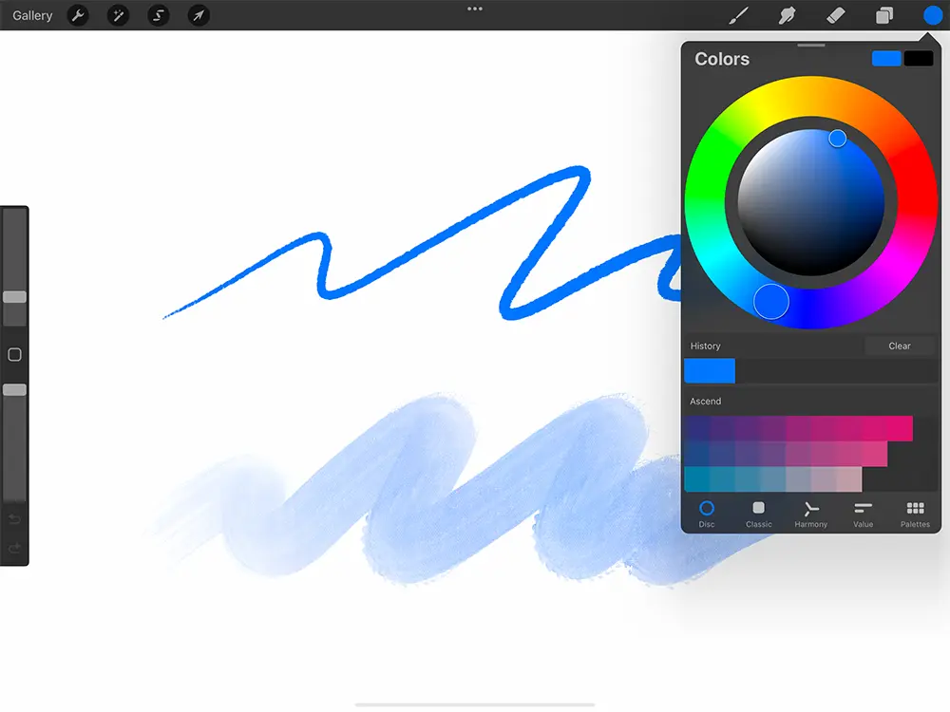This screenshot has height=712, width=950.
Task: Open the Palettes tab
Action: pos(915,514)
